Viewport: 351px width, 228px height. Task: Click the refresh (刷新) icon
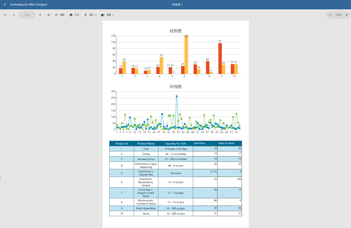59,15
